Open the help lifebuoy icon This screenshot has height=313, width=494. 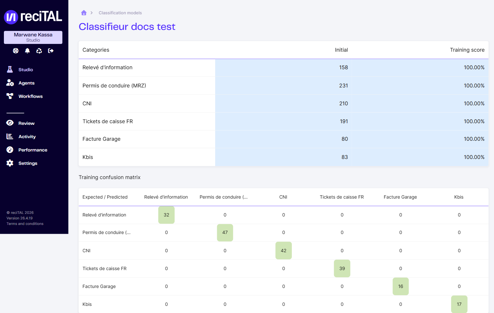coord(16,51)
